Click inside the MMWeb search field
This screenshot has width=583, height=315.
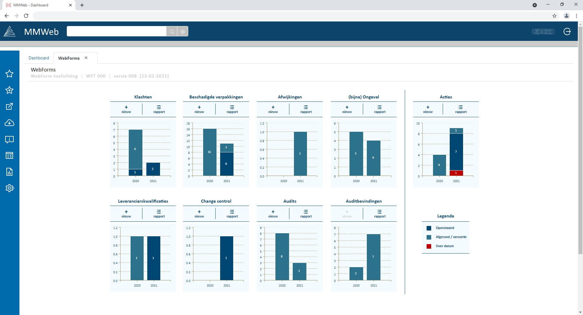(117, 31)
